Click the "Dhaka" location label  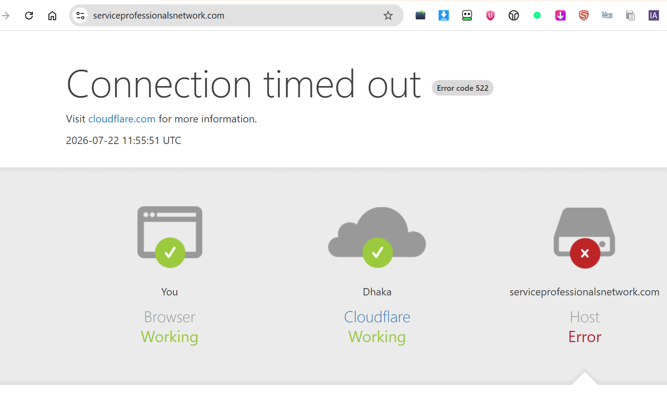(377, 292)
